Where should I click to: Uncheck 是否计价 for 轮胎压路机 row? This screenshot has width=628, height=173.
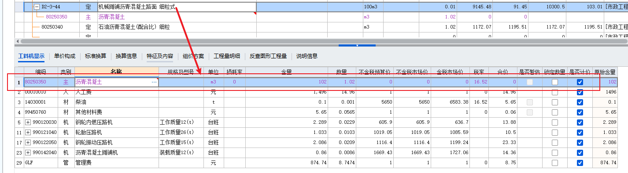pyautogui.click(x=580, y=133)
